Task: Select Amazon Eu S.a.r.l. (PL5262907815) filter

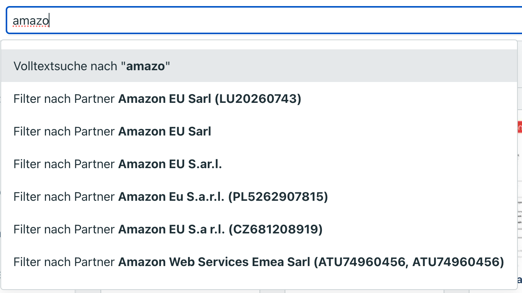Action: point(170,197)
